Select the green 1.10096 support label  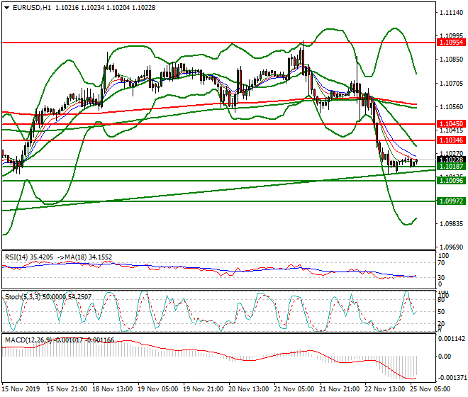tap(451, 181)
